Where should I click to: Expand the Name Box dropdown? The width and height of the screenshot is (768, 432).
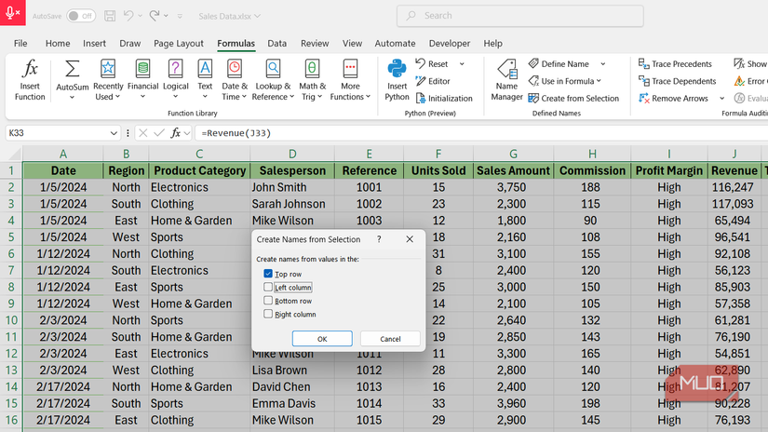[x=114, y=133]
